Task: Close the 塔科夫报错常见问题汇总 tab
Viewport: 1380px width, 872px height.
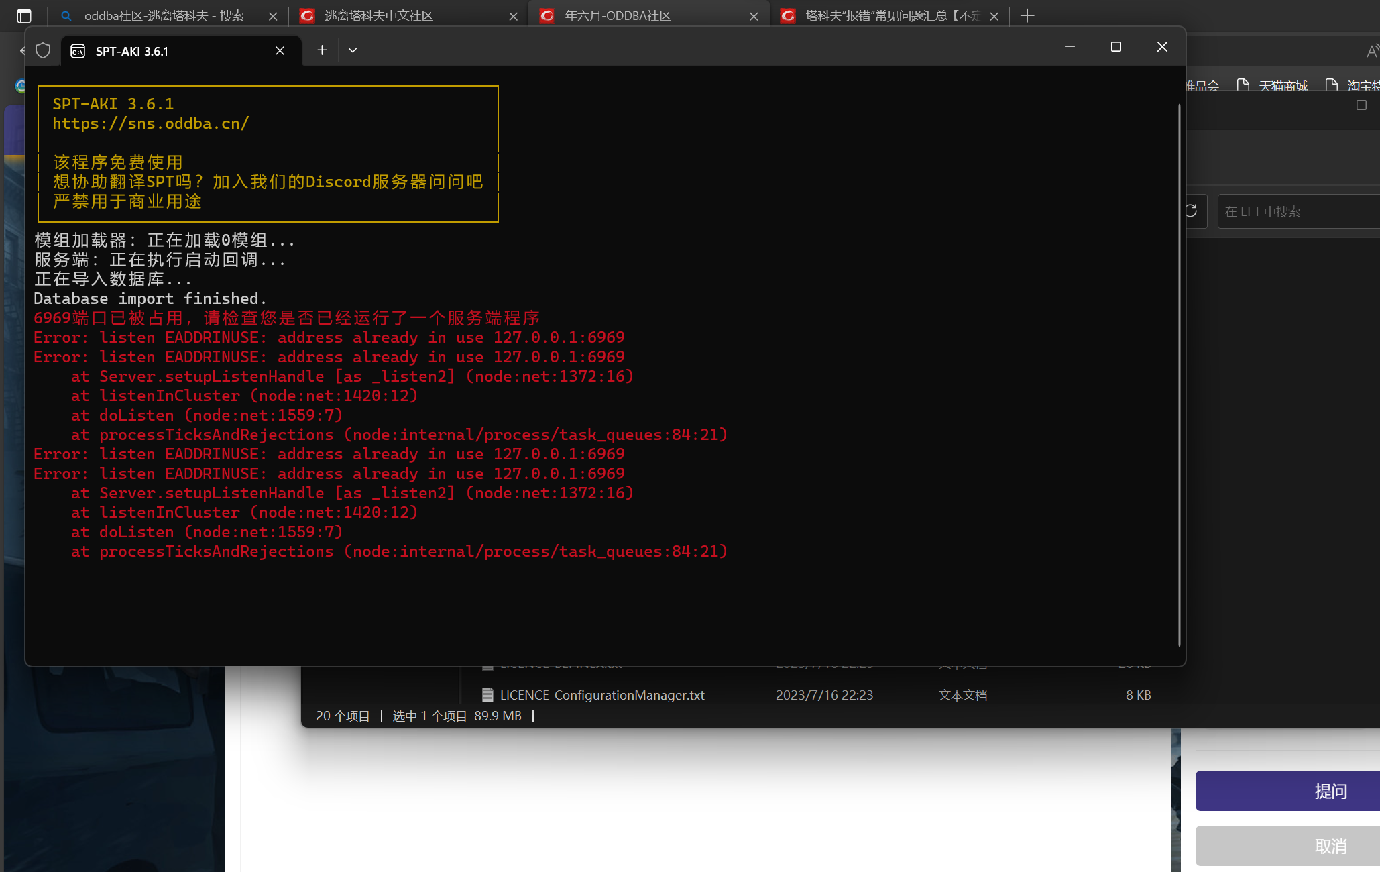Action: coord(994,16)
